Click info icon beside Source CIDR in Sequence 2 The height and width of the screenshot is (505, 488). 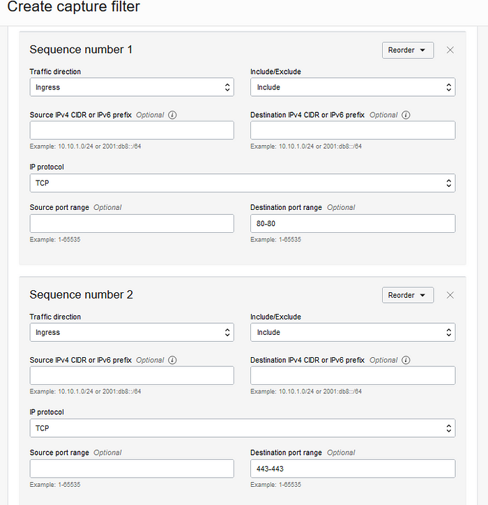(172, 360)
